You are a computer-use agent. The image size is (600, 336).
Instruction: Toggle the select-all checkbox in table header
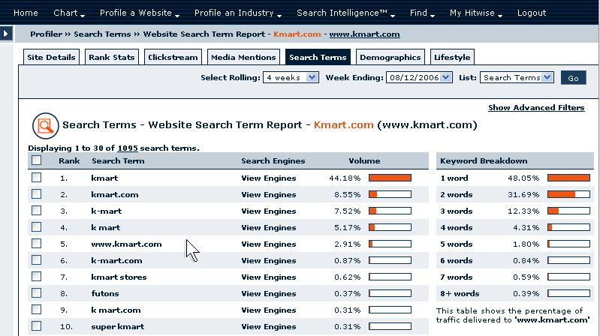tap(36, 160)
